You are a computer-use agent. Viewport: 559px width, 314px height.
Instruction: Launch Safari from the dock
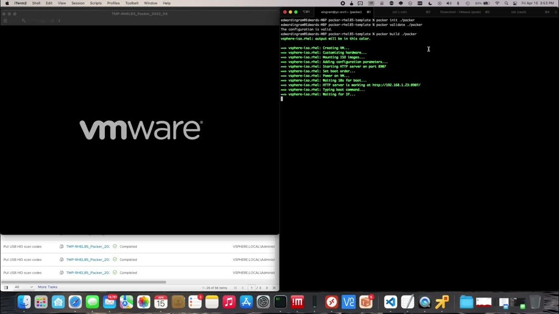(75, 302)
